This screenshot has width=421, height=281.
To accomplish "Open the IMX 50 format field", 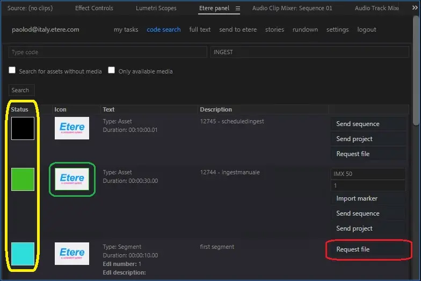I will pyautogui.click(x=368, y=174).
